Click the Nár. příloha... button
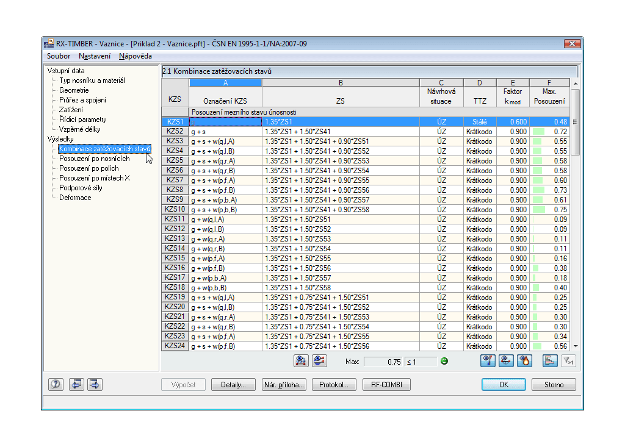Screen dimensions: 625x447 click(284, 384)
